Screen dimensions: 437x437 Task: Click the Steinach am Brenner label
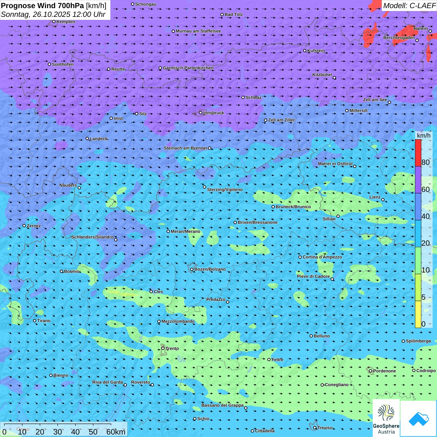coord(185,148)
